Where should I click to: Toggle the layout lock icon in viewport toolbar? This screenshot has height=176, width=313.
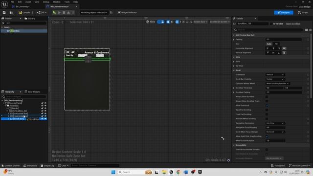pyautogui.click(x=162, y=22)
